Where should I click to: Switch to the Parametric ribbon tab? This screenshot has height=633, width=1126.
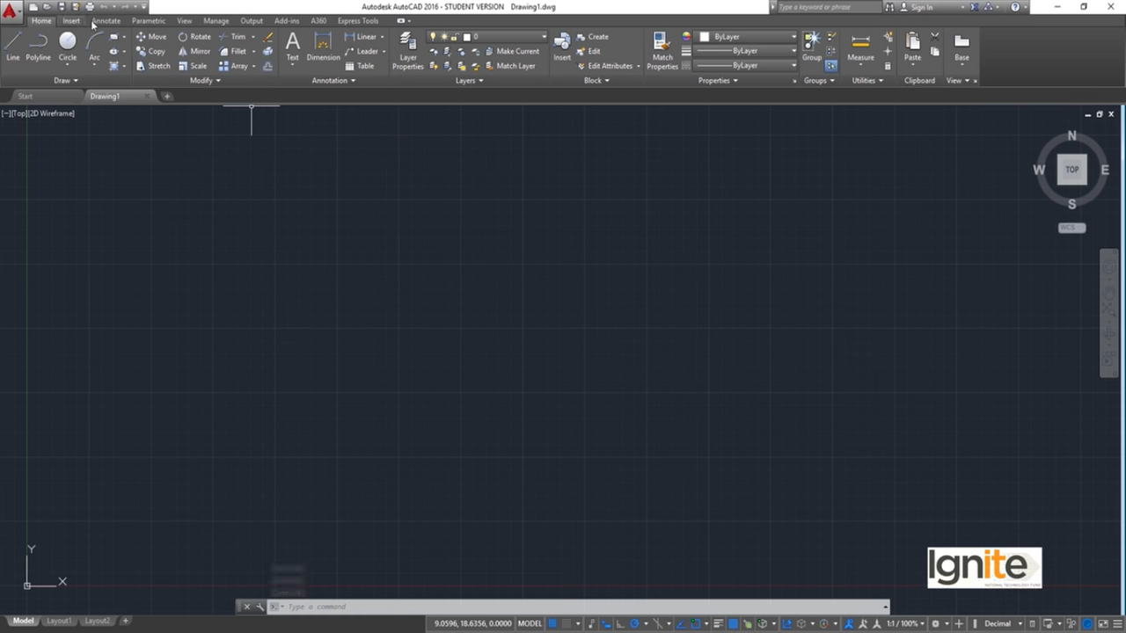(x=149, y=20)
